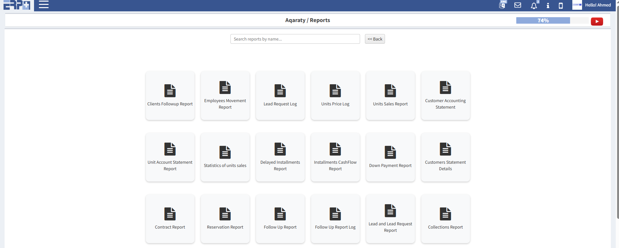This screenshot has width=619, height=248.
Task: Open the Down Payment Report
Action: (x=390, y=157)
